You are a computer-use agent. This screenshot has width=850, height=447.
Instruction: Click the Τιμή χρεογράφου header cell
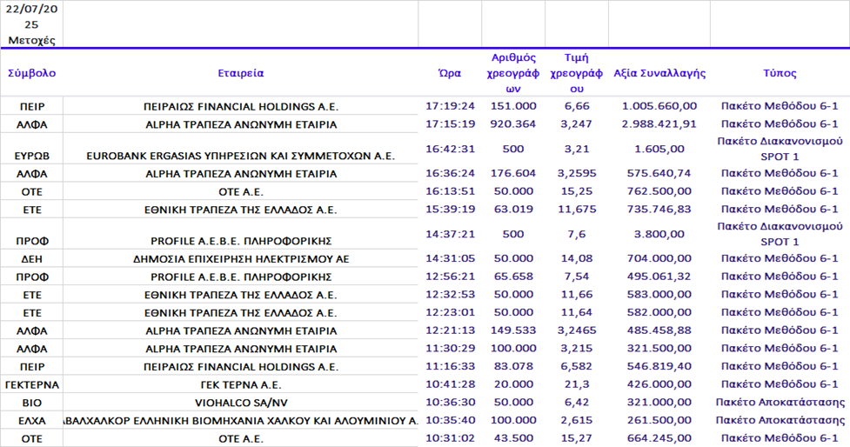pyautogui.click(x=576, y=73)
